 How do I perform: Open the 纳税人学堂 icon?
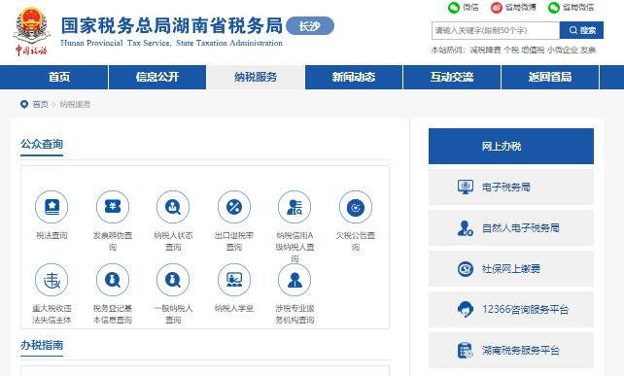(234, 280)
